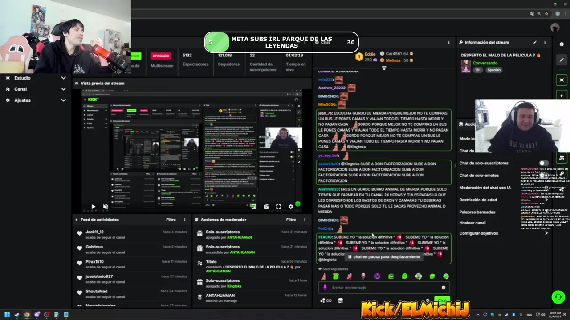Open Palabras baneadas setting
Screen dimensions: 570x320
(x=477, y=212)
